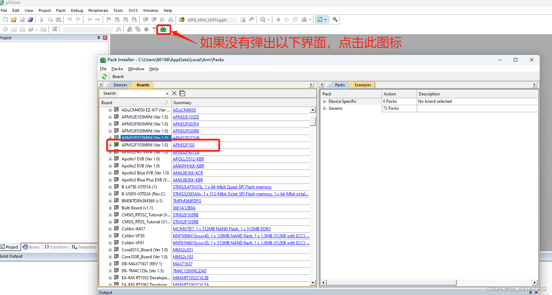
Task: Click the Redo toolbar icon
Action: 78,20
